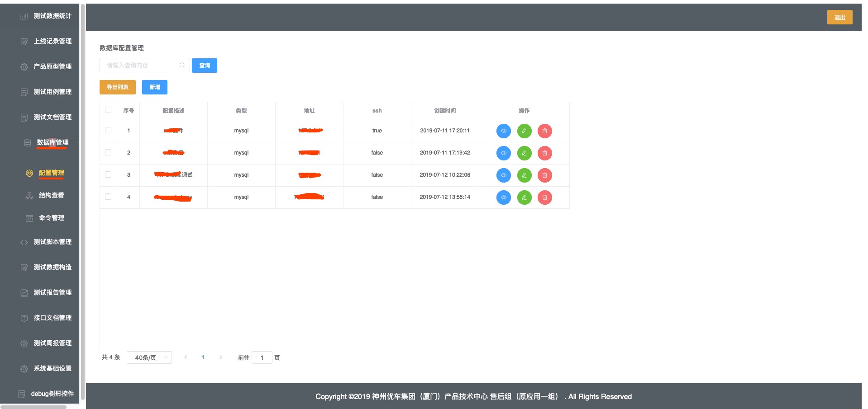Screen dimensions: 868x409
Task: Click the 测试数据统计 chart icon in sidebar
Action: [x=24, y=16]
